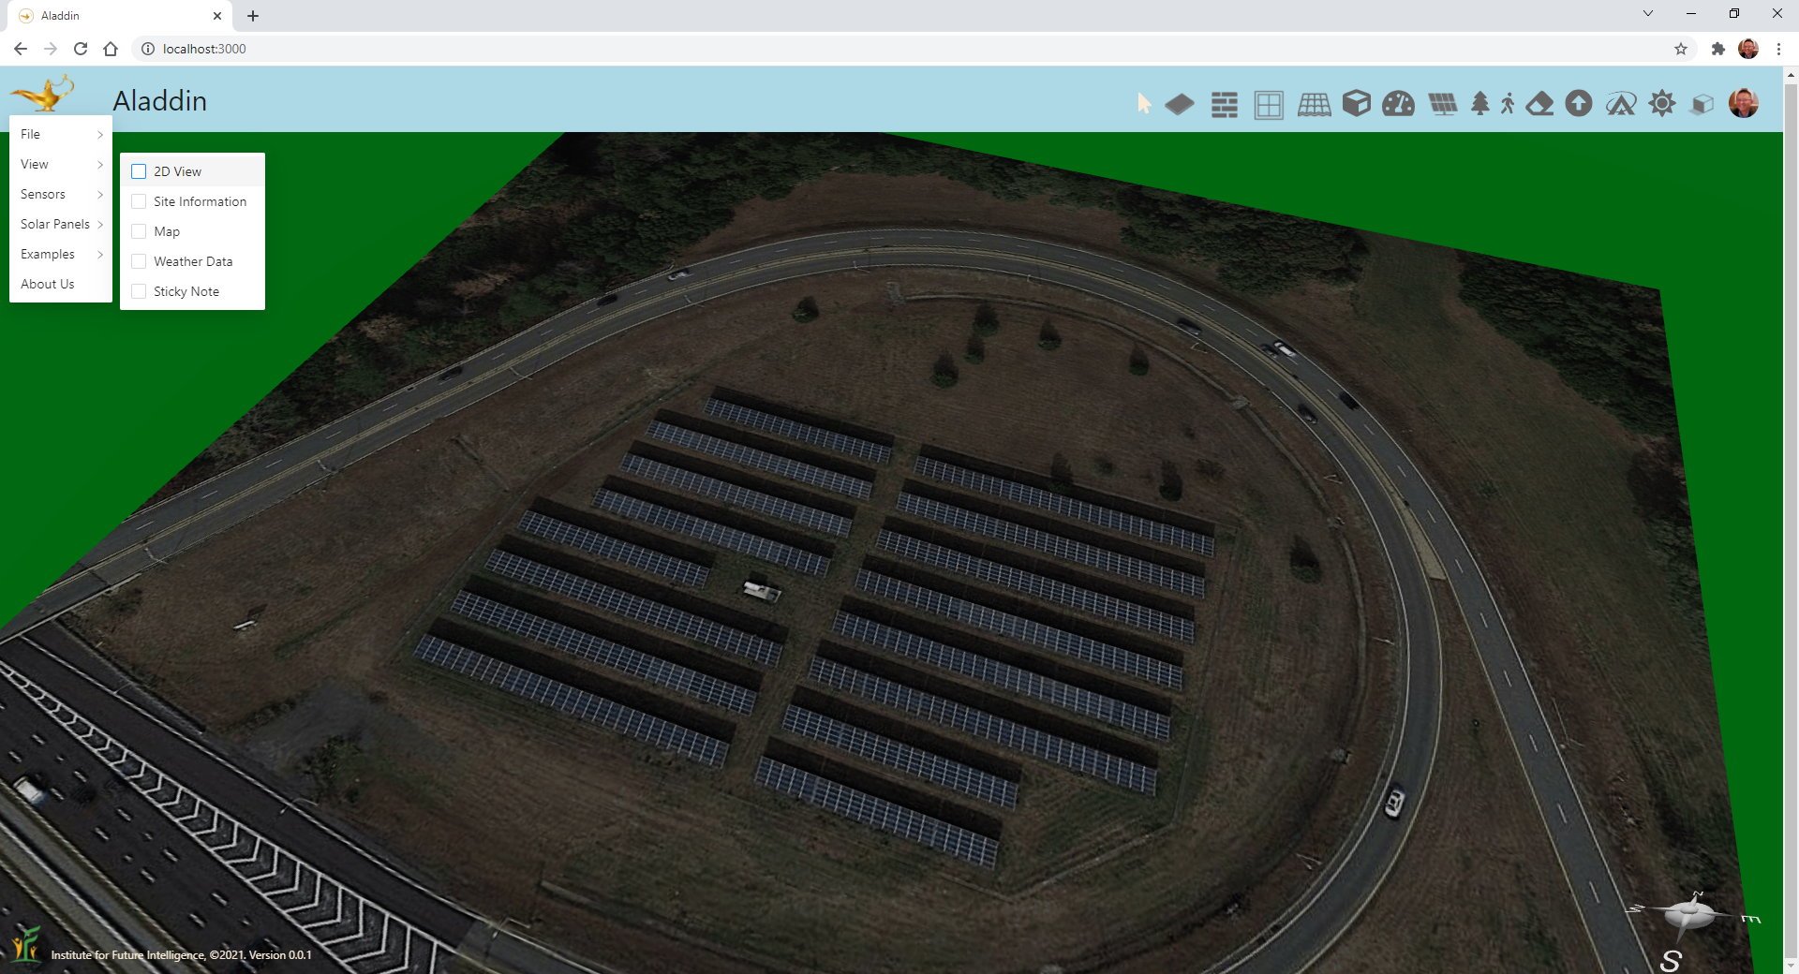The image size is (1799, 974).
Task: Select the walking person icon
Action: pos(1507,104)
